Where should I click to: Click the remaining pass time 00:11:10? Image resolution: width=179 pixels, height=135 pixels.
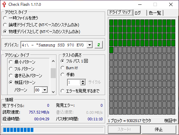(95, 119)
